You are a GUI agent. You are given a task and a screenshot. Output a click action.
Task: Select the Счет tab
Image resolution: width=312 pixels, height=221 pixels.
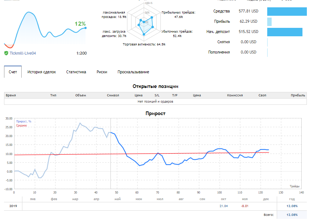13,72
